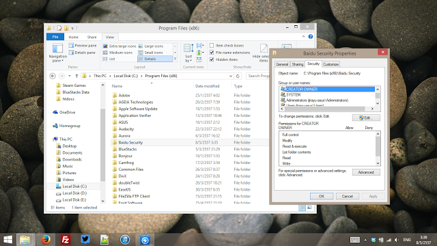The height and width of the screenshot is (246, 437).
Task: Open File Explorer help icon
Action: (311, 36)
